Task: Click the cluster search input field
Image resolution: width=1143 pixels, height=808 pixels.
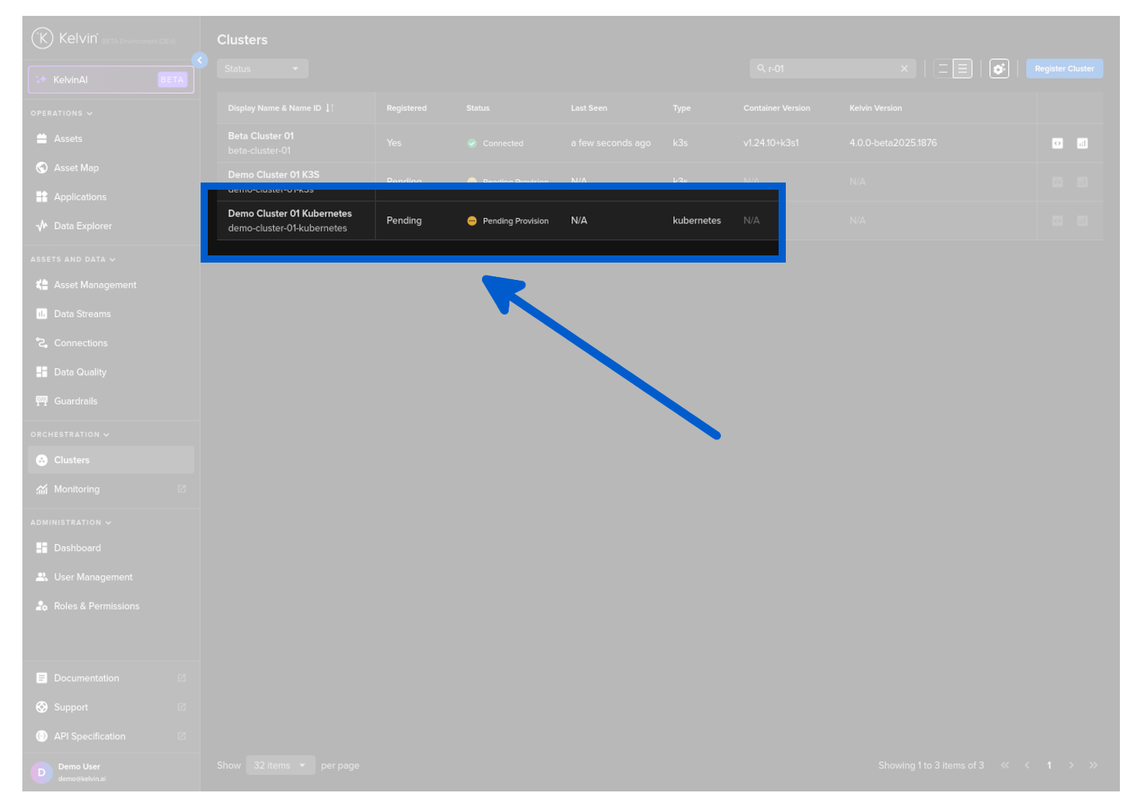Action: click(830, 69)
